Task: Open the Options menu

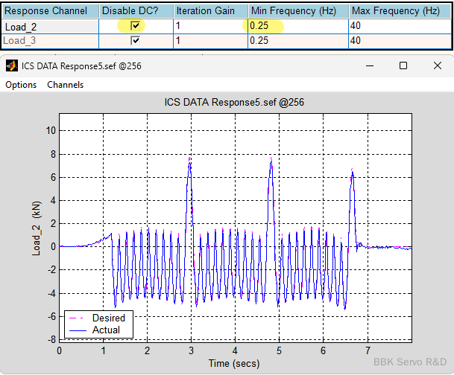Action: pos(21,85)
